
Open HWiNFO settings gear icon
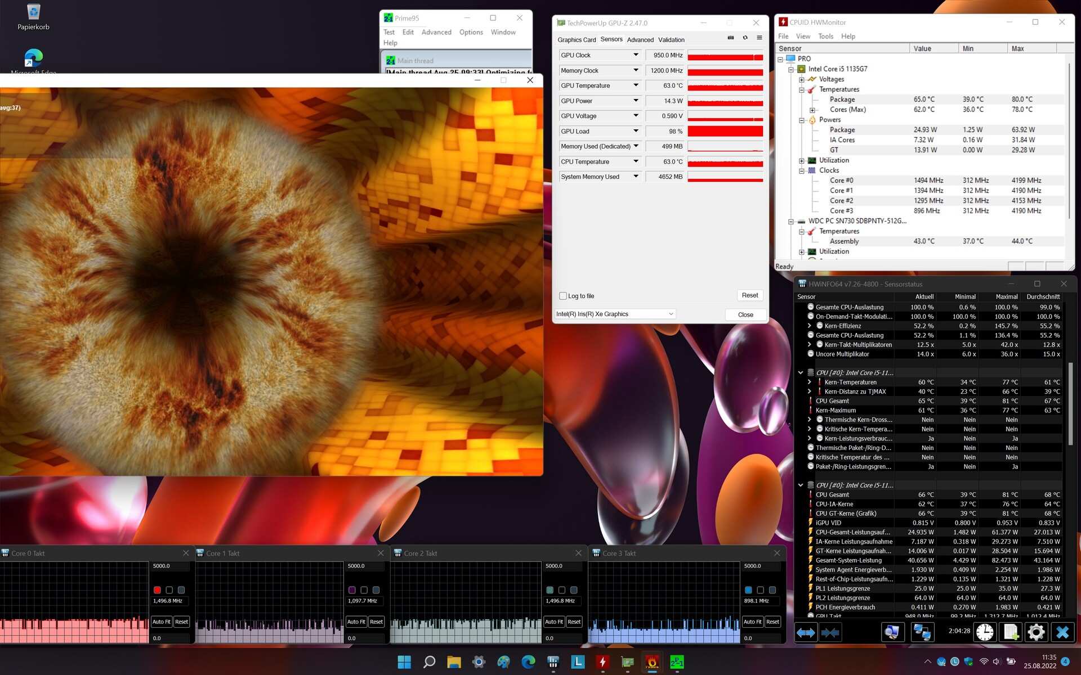[1035, 633]
